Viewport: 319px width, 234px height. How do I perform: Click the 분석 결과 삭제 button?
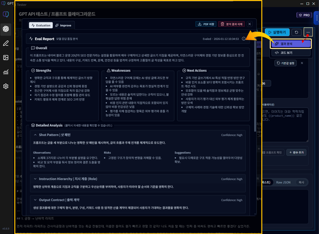tap(231, 24)
